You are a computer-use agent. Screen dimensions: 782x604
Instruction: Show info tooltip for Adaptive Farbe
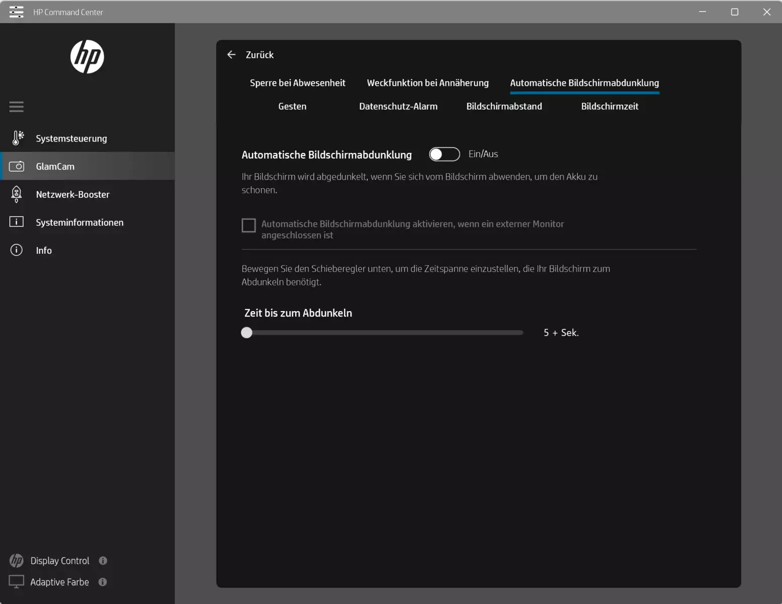(x=103, y=582)
